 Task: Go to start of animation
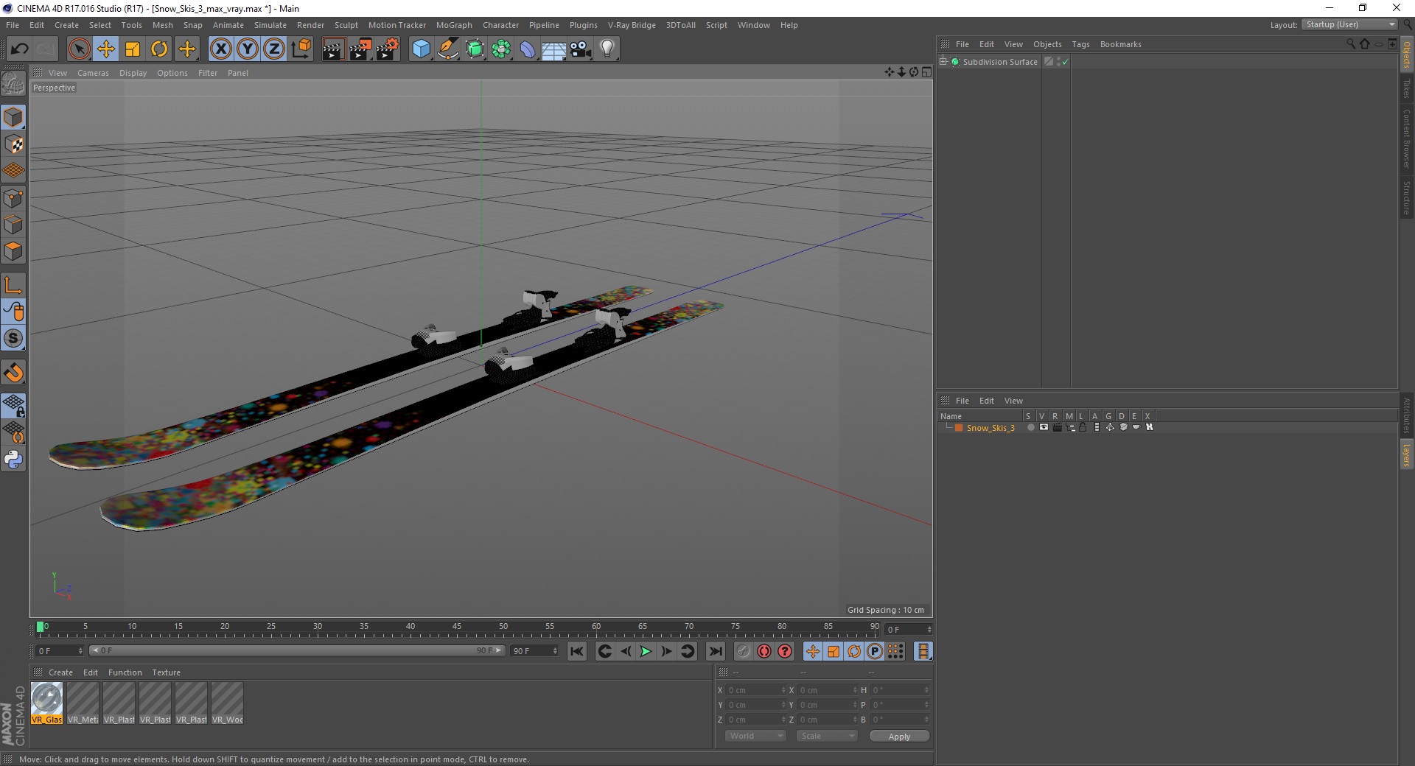[x=577, y=651]
